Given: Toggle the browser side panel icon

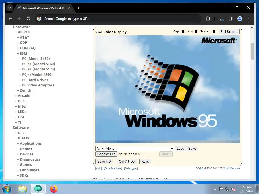Looking at the screenshot, I should (x=231, y=19).
